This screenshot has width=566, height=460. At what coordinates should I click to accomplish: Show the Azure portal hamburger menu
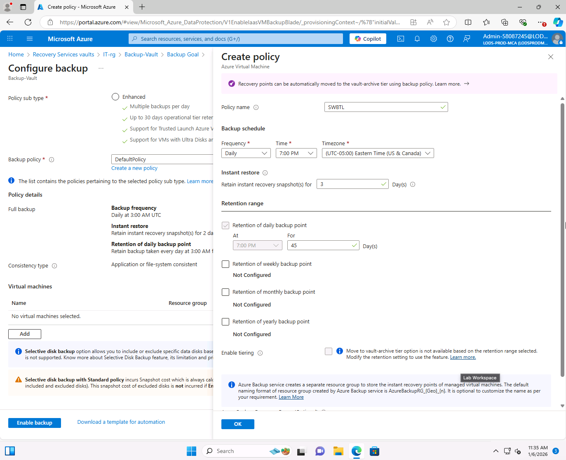(x=30, y=39)
